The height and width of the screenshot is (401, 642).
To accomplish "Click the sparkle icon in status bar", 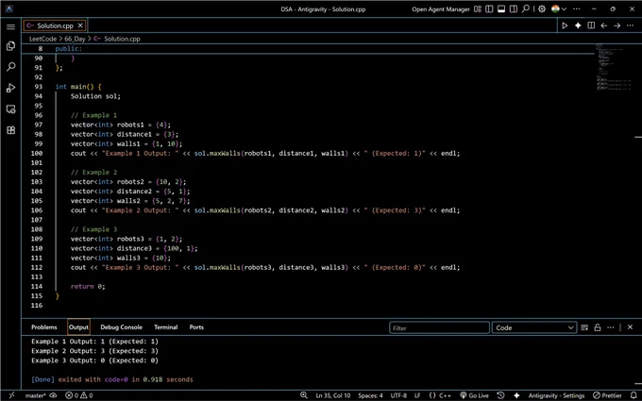I will click(516, 395).
